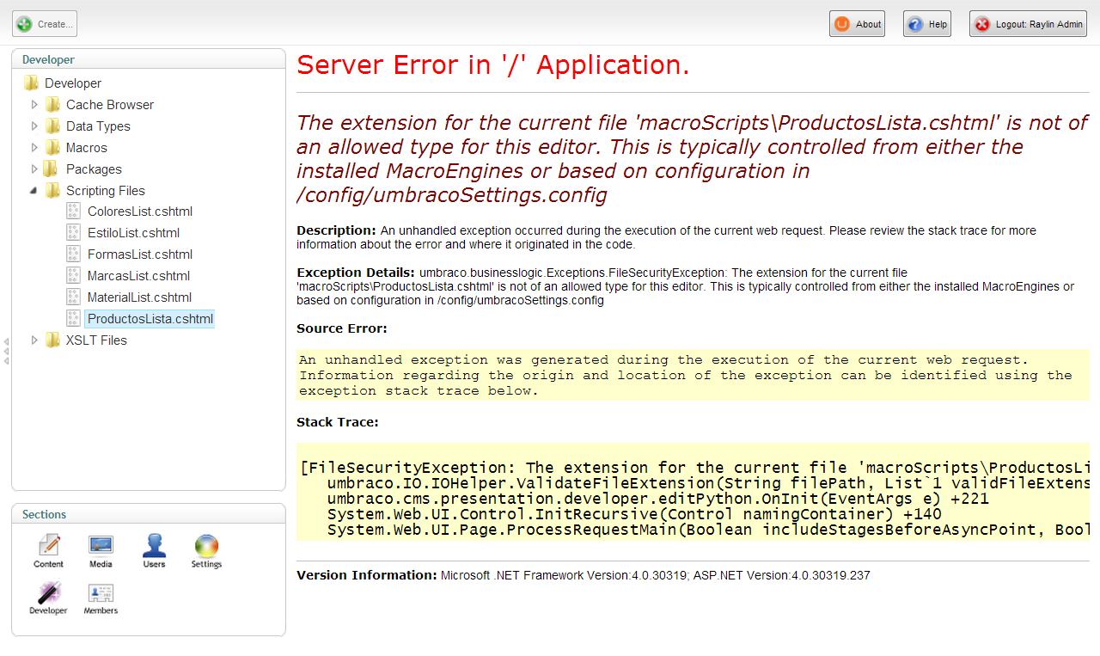Expand the Data Types node

34,126
